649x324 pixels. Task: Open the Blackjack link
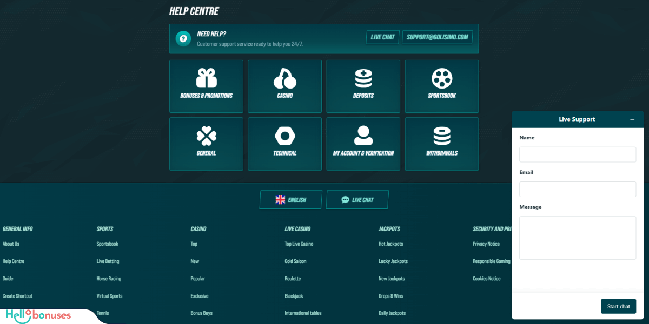pyautogui.click(x=294, y=296)
